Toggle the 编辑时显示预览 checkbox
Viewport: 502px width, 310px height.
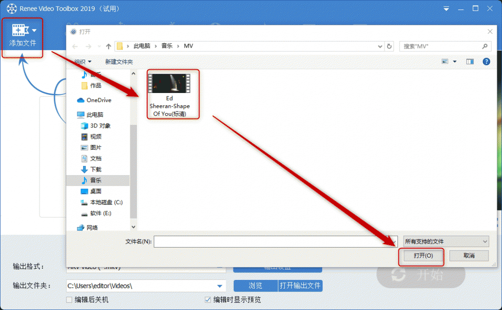pyautogui.click(x=208, y=300)
